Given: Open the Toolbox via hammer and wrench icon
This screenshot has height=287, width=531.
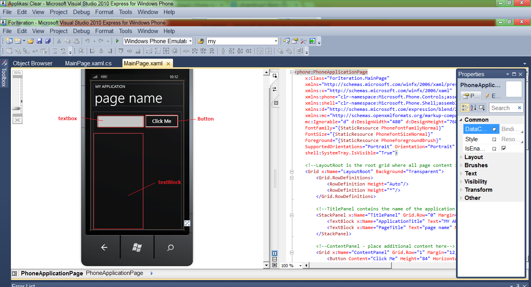Looking at the screenshot, I should pos(304,41).
